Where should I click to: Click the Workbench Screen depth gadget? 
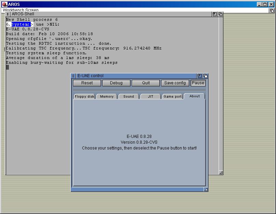tap(272, 11)
